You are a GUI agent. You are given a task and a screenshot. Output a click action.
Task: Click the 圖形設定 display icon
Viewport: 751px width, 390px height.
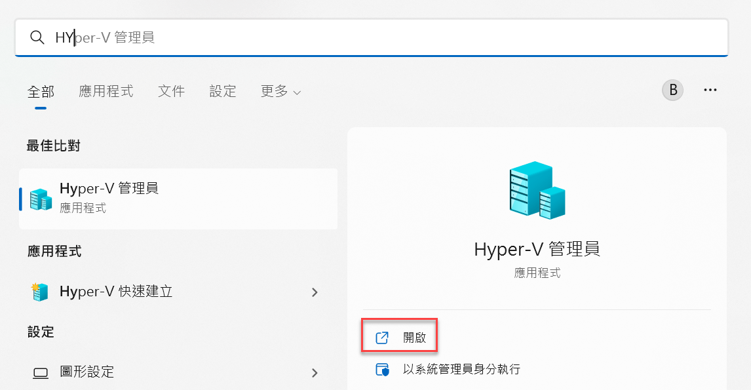pyautogui.click(x=41, y=373)
